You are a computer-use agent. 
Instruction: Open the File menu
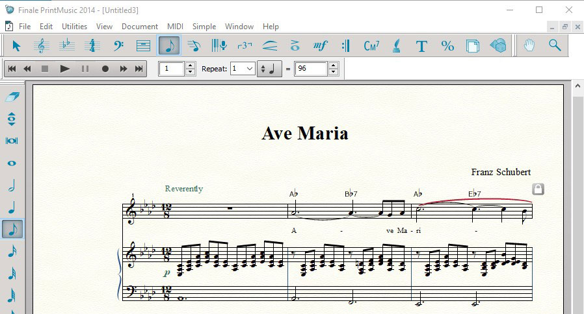(25, 27)
